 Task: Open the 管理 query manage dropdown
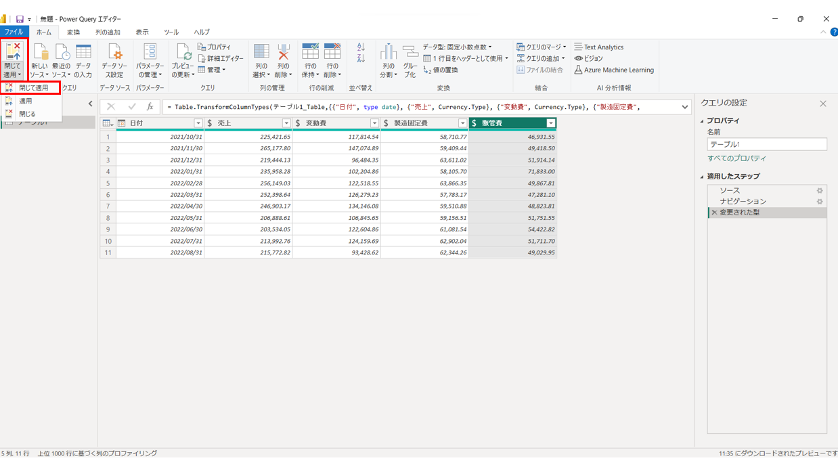point(211,70)
